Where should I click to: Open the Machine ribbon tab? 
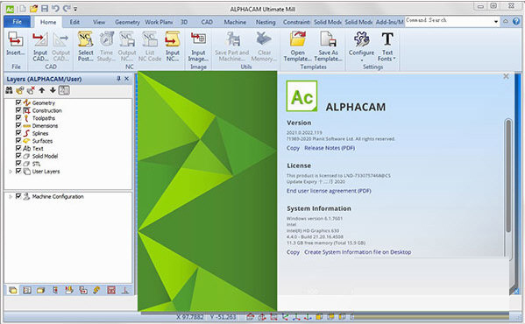pos(235,22)
